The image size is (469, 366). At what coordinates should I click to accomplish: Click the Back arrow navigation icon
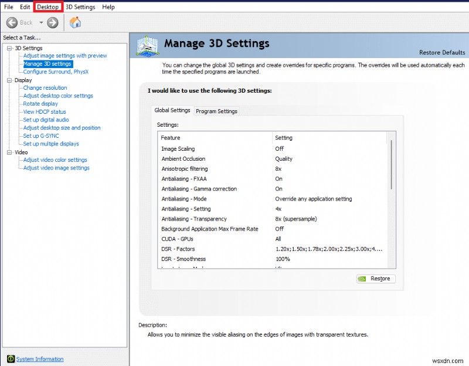click(12, 22)
